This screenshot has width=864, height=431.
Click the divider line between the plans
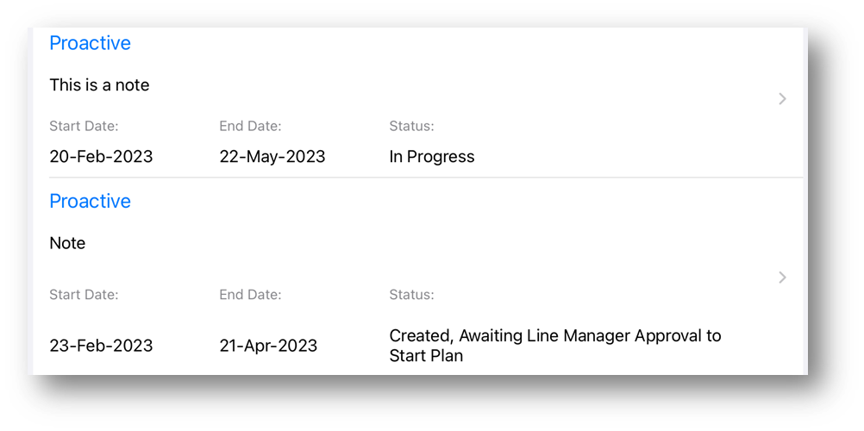pos(426,178)
